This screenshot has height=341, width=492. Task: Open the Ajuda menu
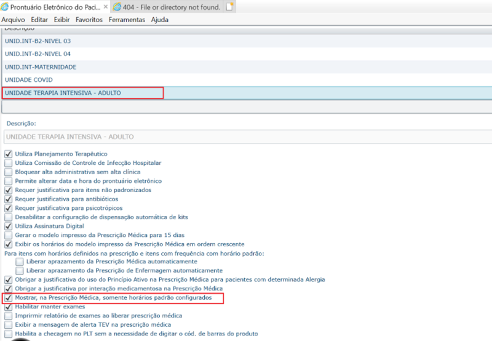tap(160, 20)
